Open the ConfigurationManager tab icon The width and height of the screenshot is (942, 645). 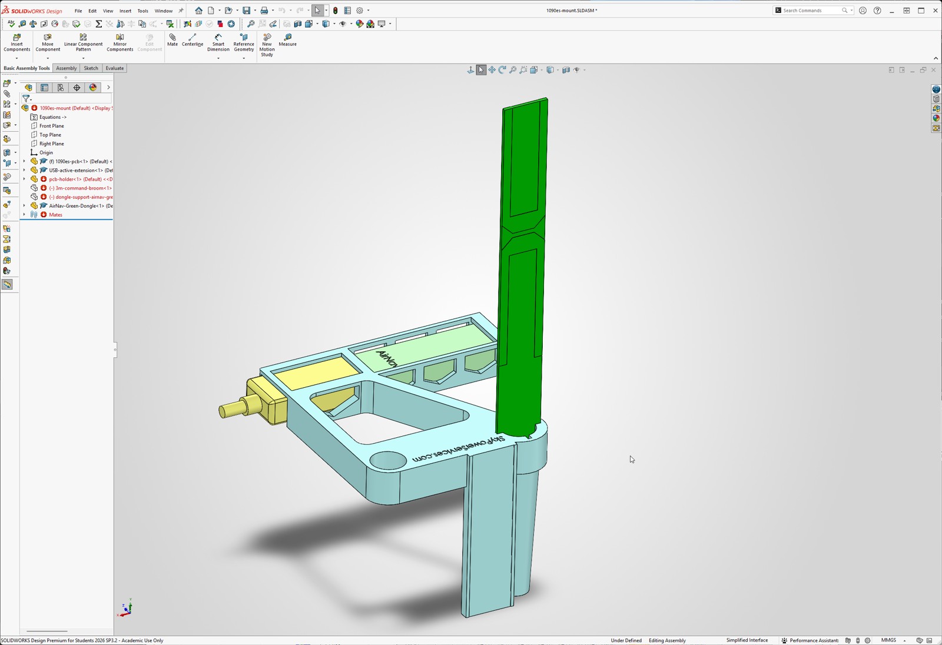pyautogui.click(x=61, y=88)
